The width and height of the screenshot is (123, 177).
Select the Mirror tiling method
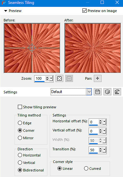(x=20, y=138)
